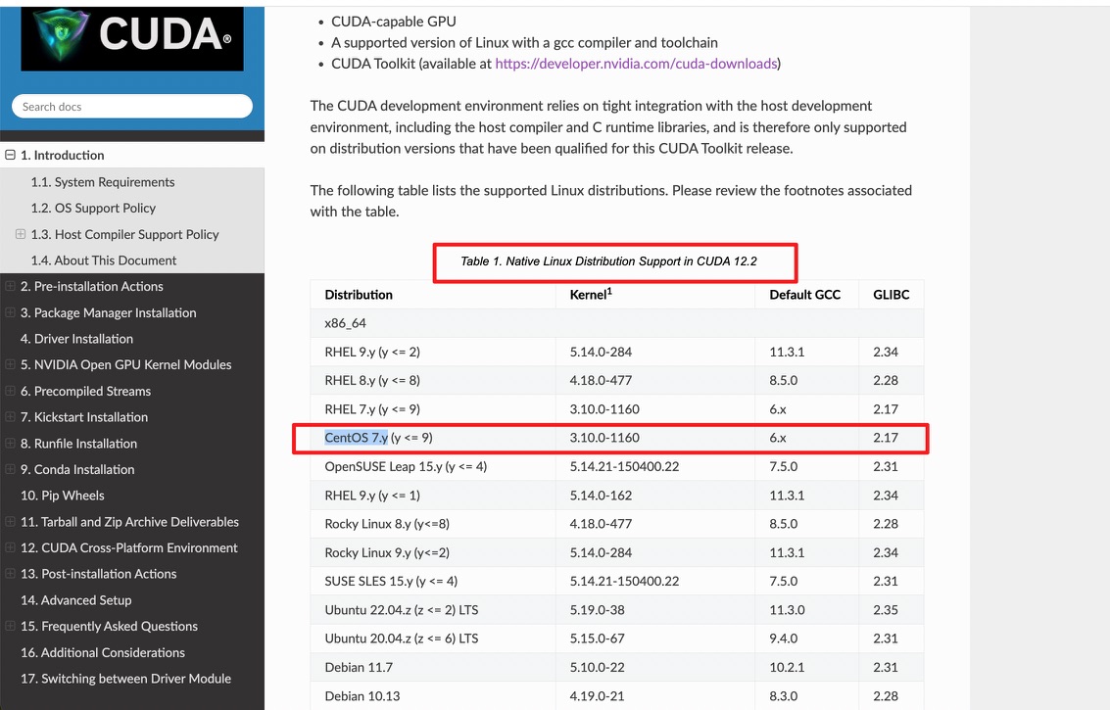The width and height of the screenshot is (1110, 710).
Task: Open 1.2 OS Support Policy
Action: 93,209
